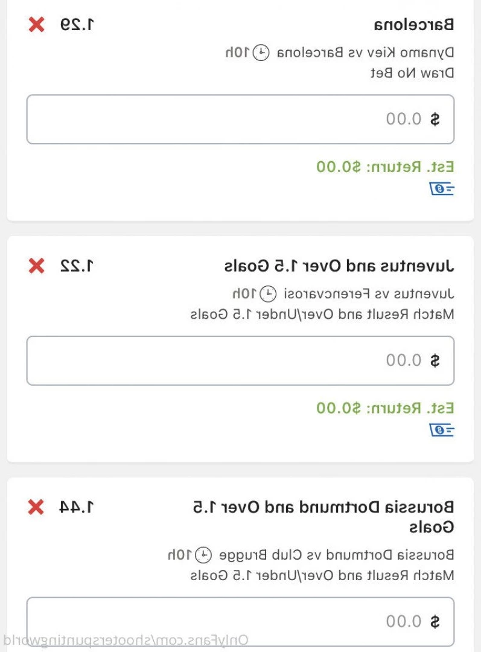The image size is (481, 652).
Task: Click the Draw No Bet market label
Action: (x=412, y=73)
